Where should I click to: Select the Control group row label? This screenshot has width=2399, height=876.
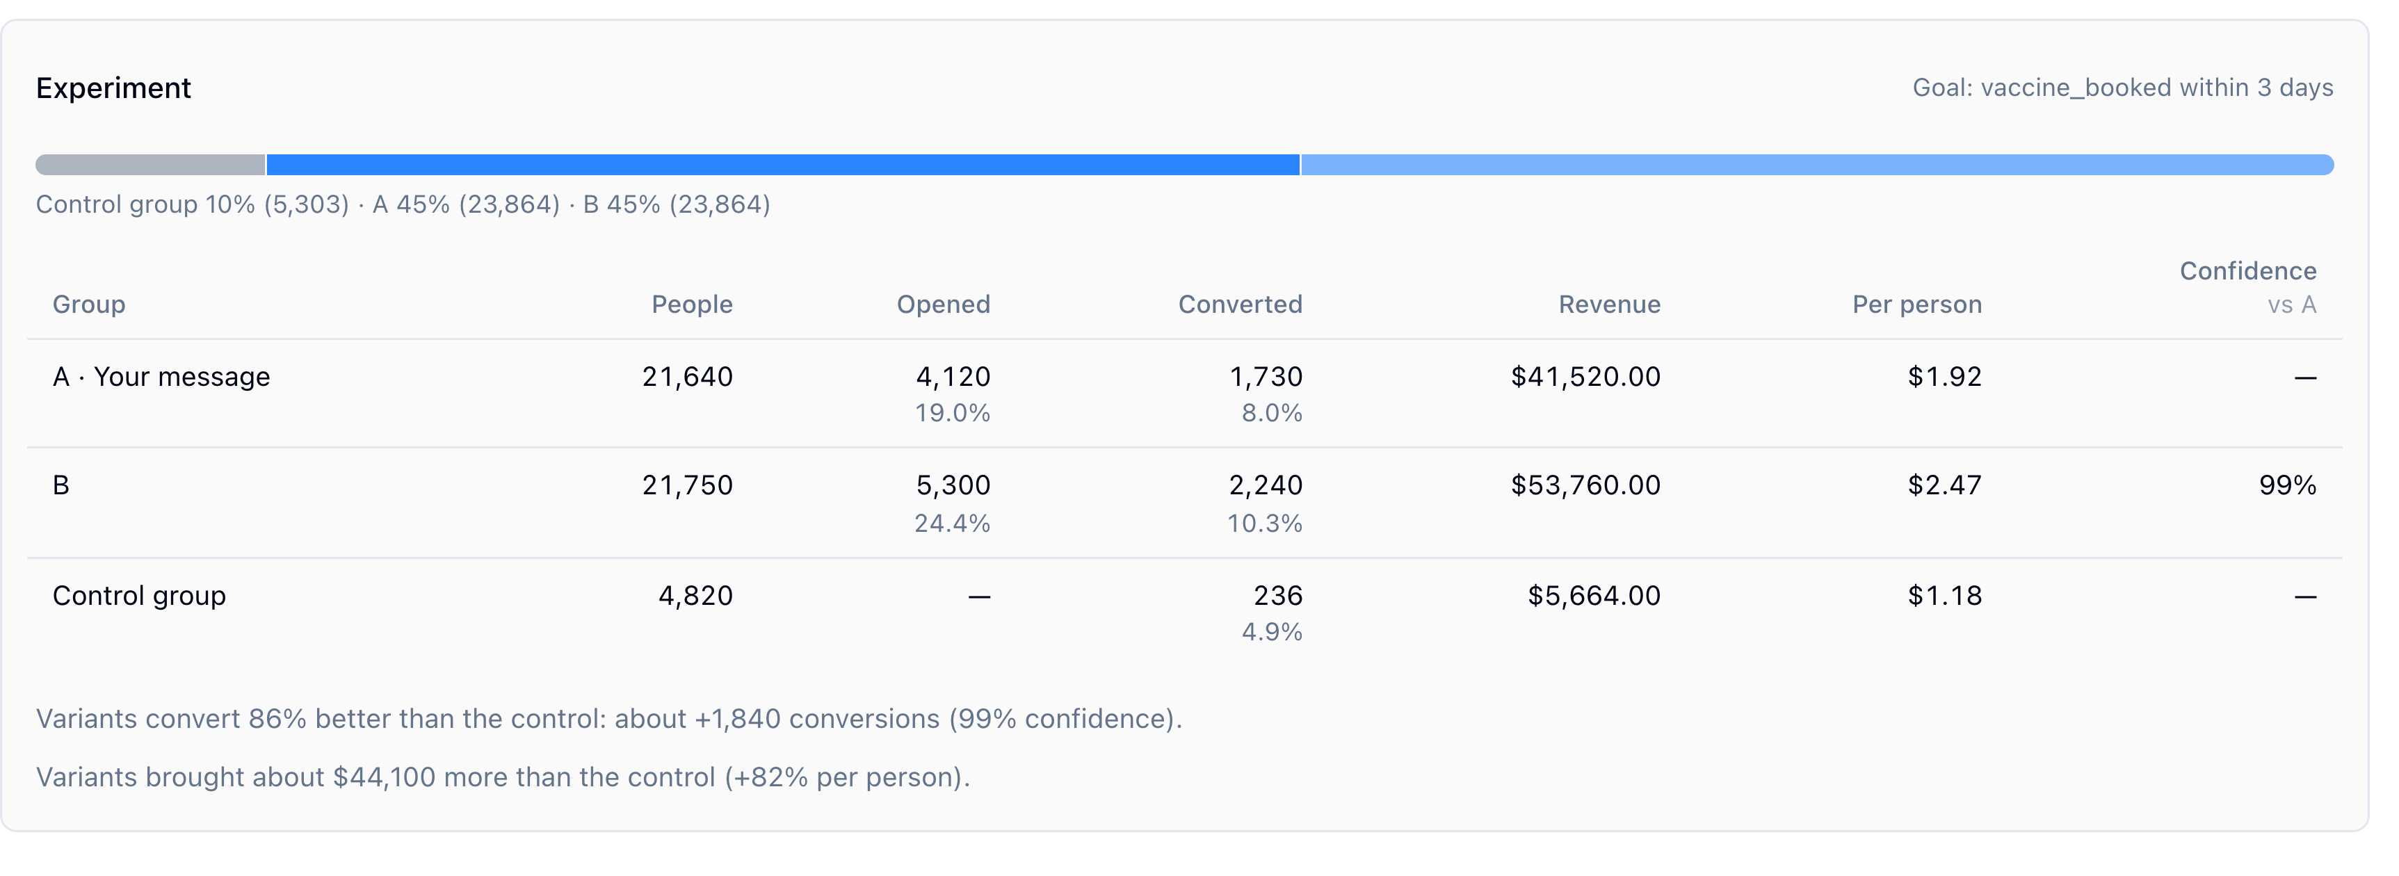[139, 596]
